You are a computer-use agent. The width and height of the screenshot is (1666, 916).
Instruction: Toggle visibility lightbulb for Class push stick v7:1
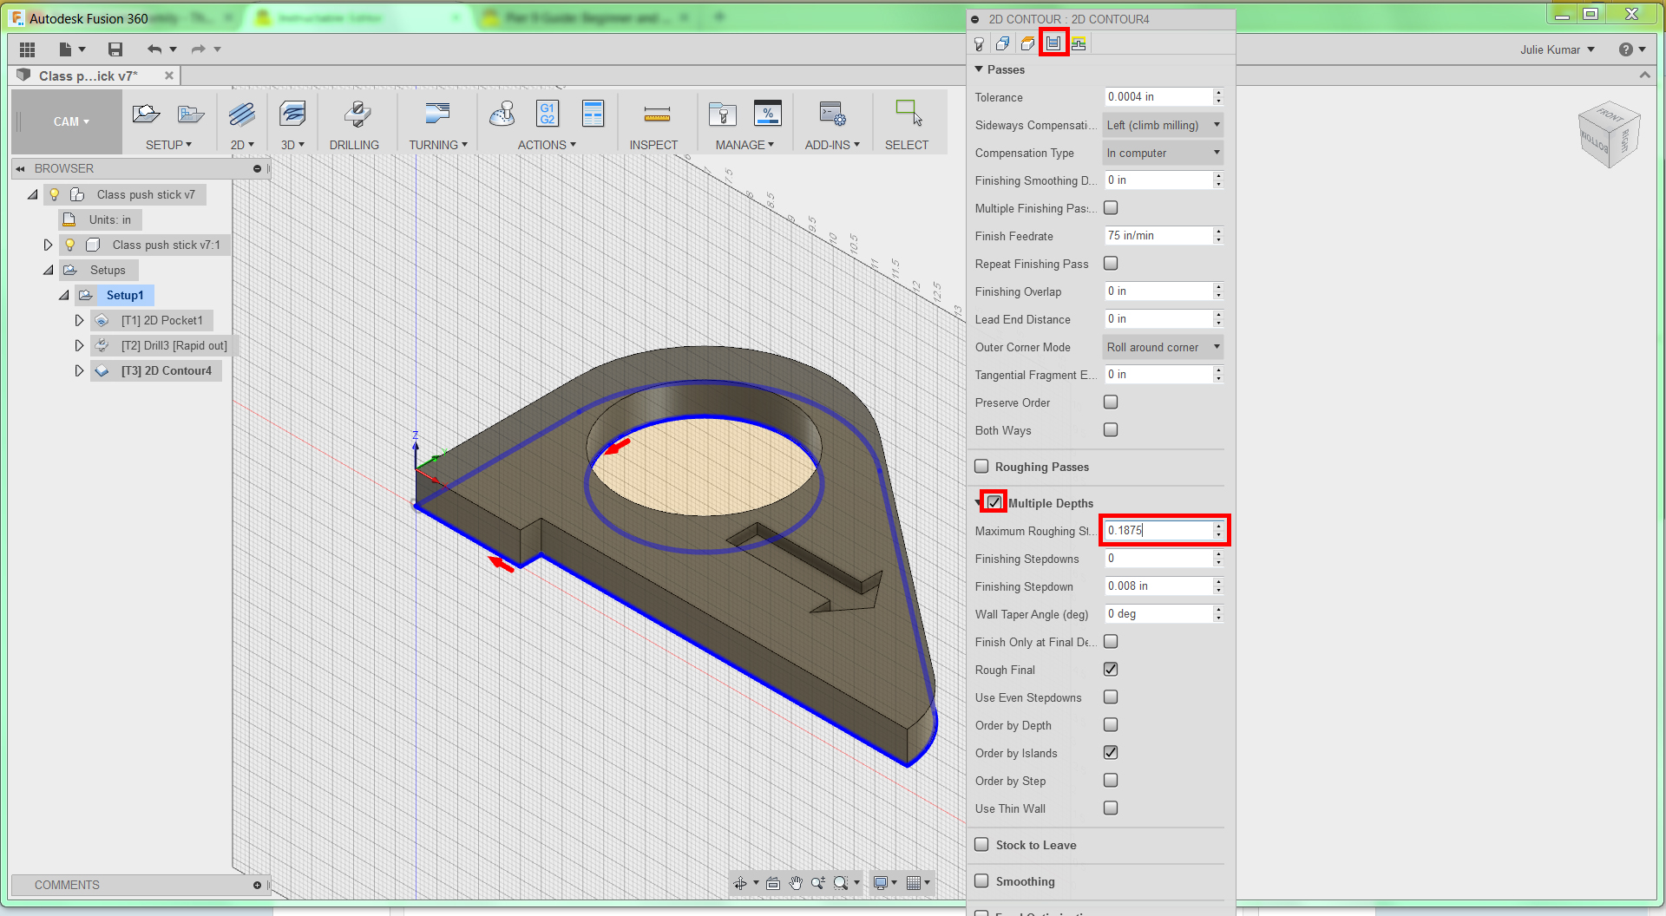point(70,245)
